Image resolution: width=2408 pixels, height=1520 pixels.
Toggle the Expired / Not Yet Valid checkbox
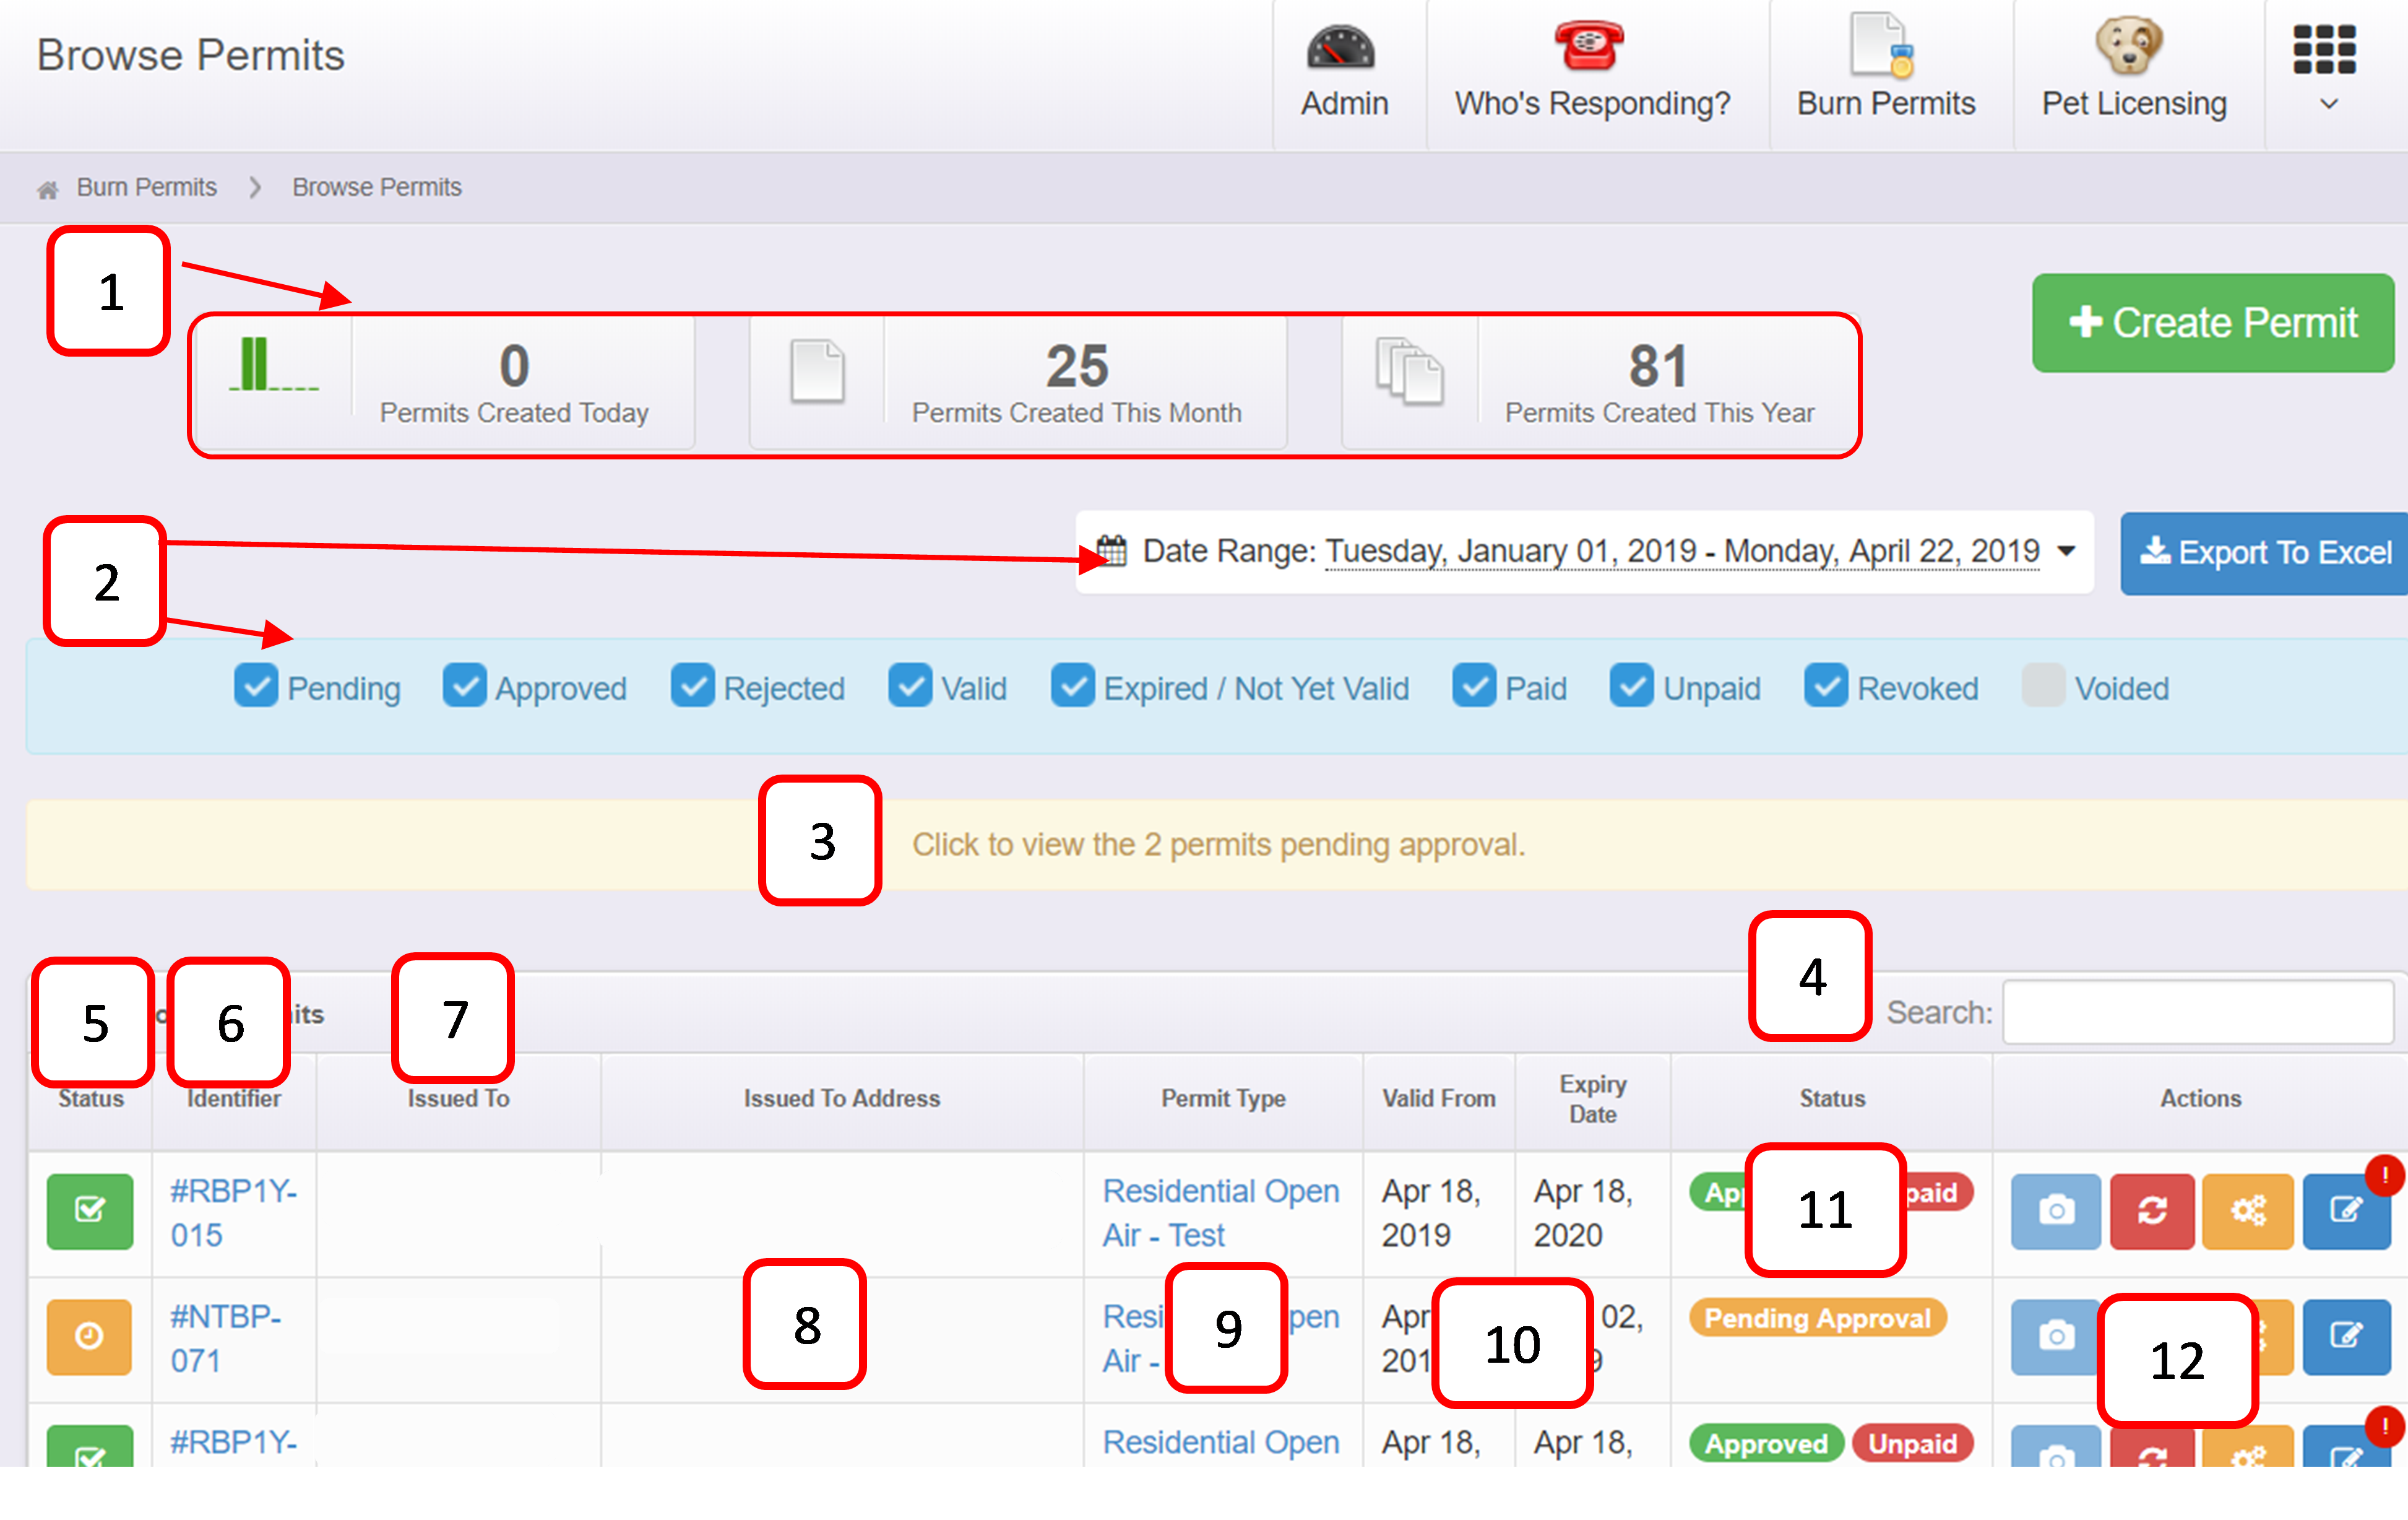pyautogui.click(x=1072, y=687)
